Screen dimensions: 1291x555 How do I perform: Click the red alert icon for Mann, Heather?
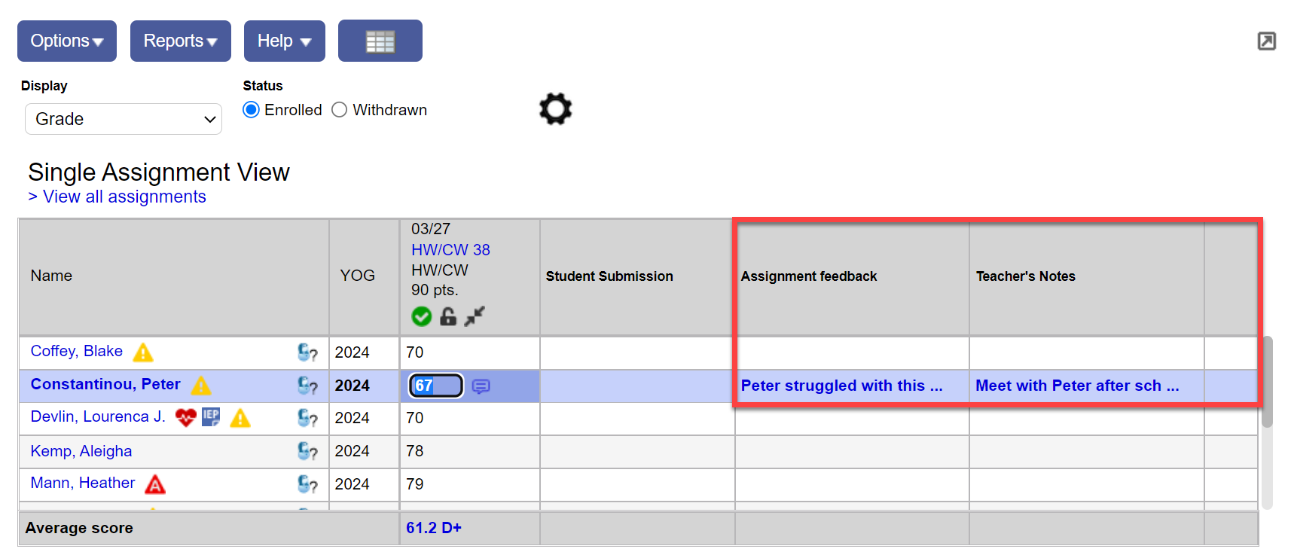click(x=155, y=484)
